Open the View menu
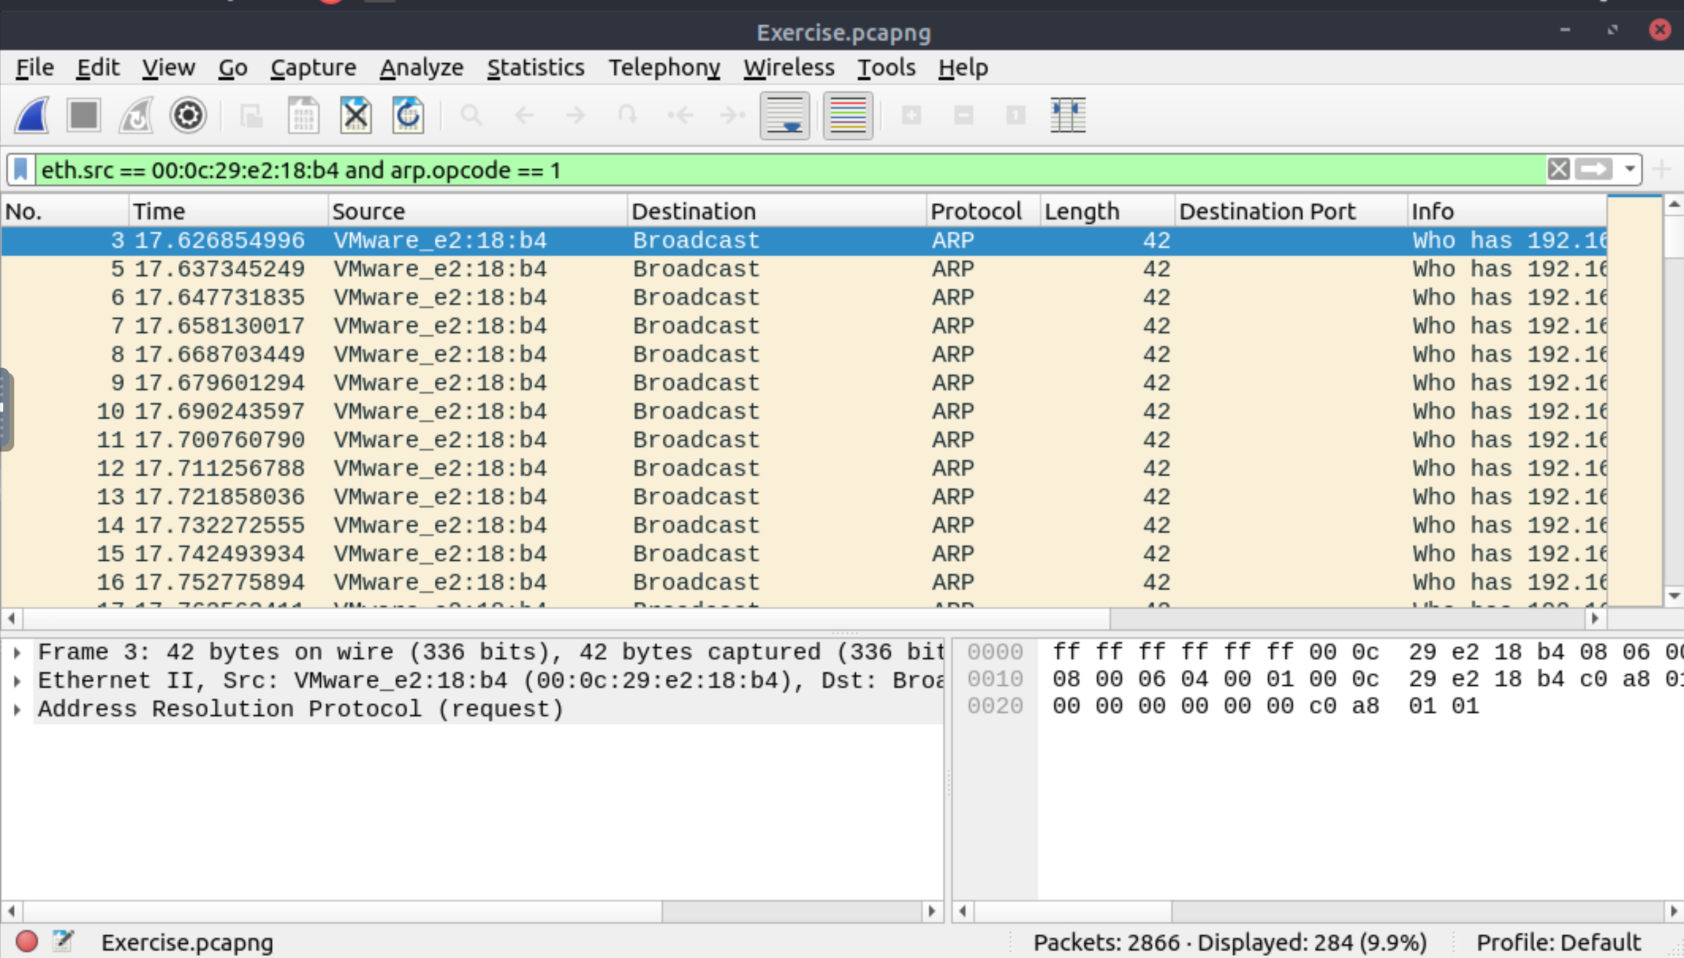The image size is (1684, 958). pos(168,68)
